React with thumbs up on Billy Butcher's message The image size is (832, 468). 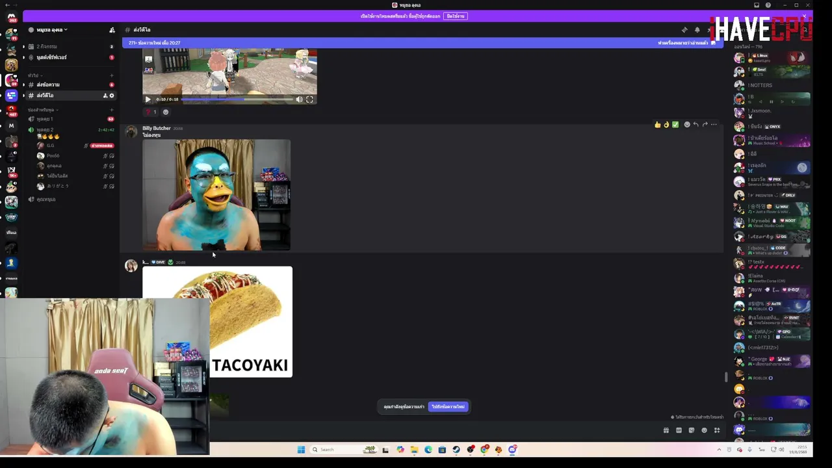(658, 125)
